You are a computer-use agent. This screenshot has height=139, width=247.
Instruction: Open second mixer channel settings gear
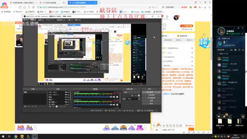pyautogui.click(x=117, y=105)
